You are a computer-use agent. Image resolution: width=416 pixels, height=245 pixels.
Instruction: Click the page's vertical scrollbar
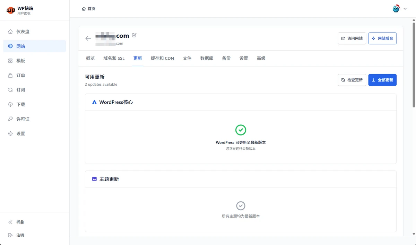[414, 62]
